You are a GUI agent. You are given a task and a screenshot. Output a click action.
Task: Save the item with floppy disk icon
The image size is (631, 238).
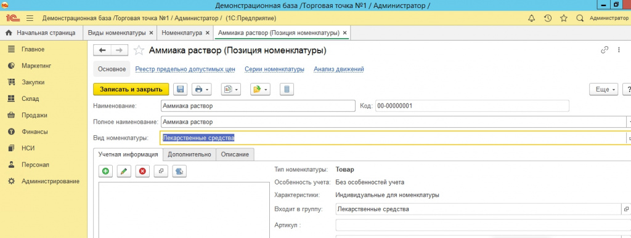(x=181, y=89)
